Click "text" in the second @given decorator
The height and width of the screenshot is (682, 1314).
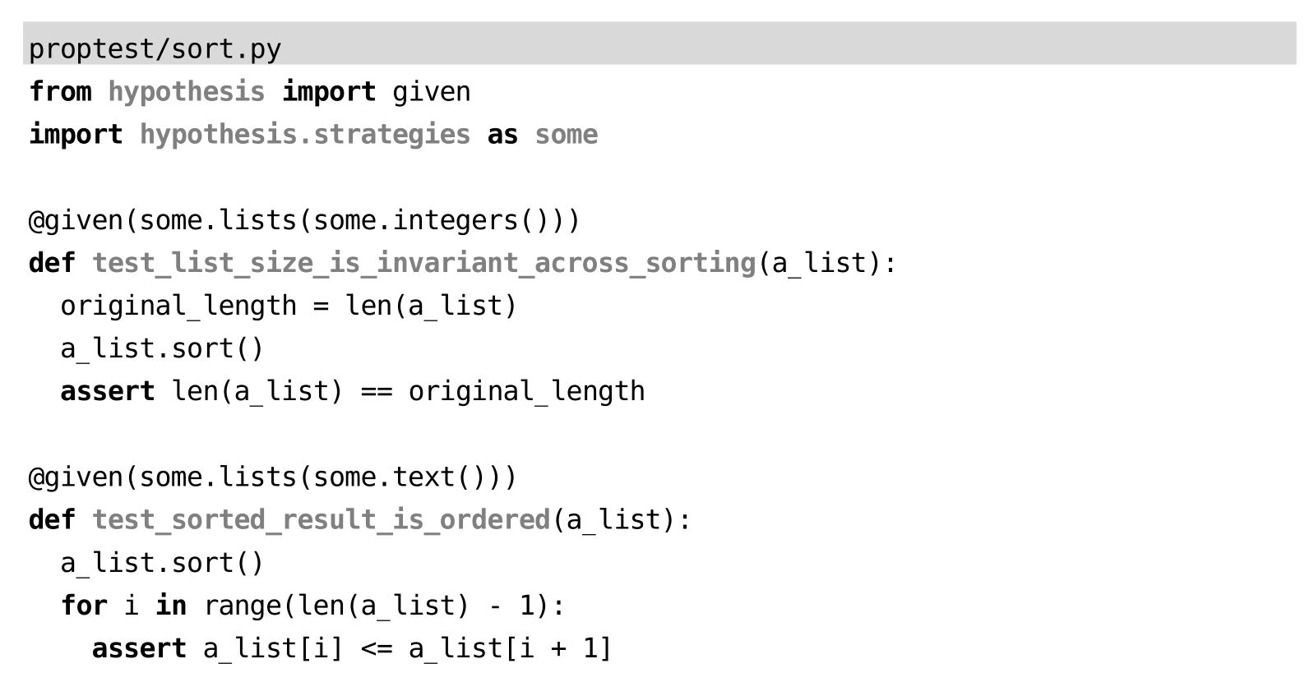click(423, 477)
